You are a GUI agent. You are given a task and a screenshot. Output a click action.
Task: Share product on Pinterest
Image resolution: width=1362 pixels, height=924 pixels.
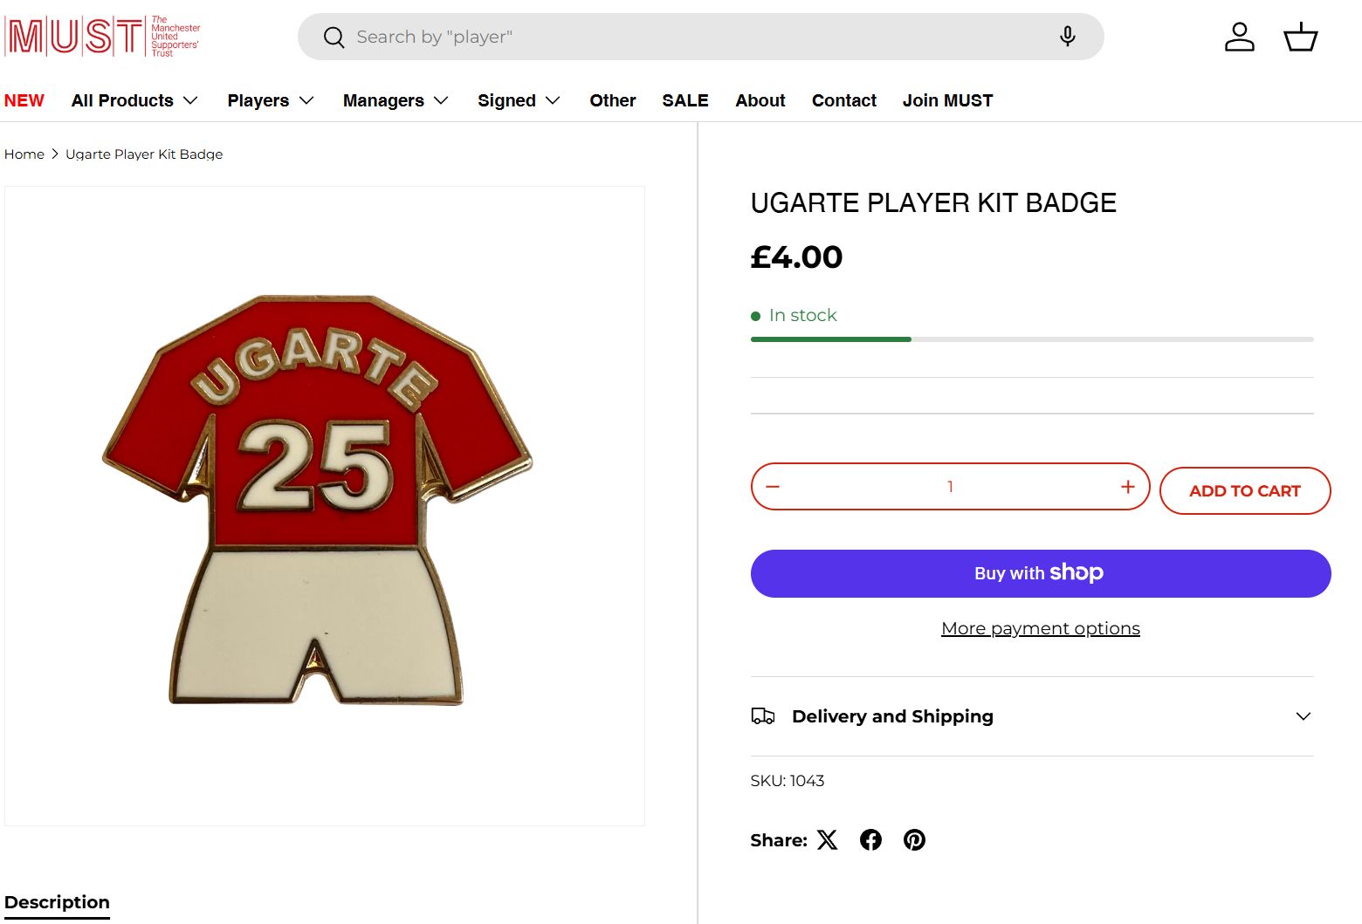click(x=914, y=840)
